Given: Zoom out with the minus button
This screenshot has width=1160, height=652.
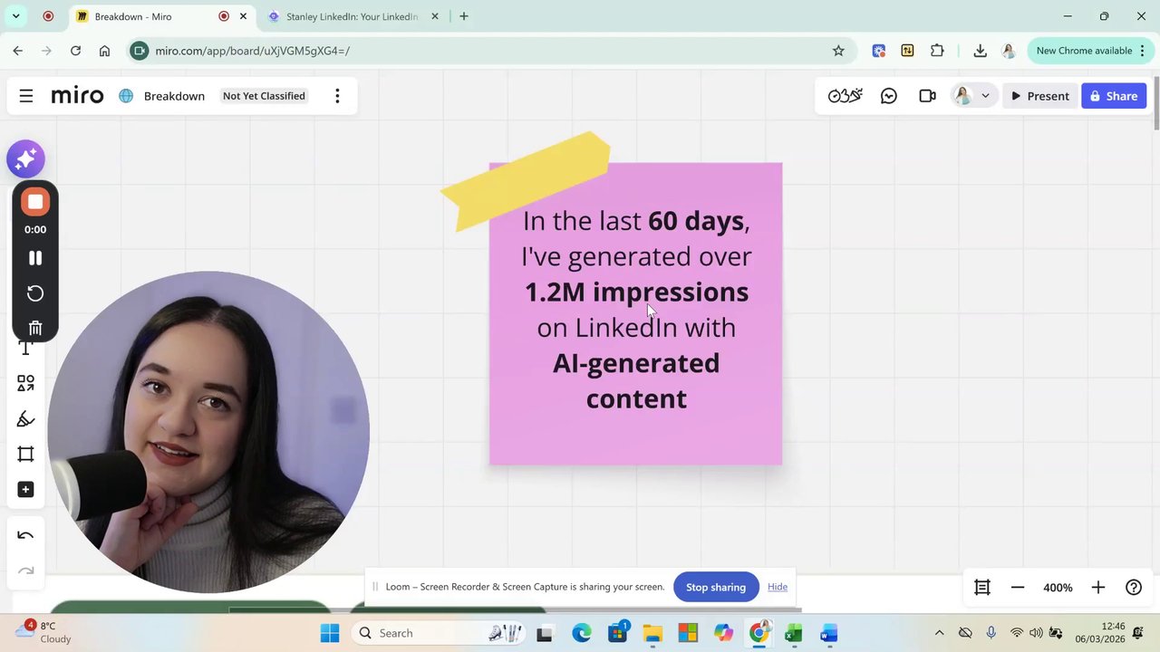Looking at the screenshot, I should point(1018,588).
